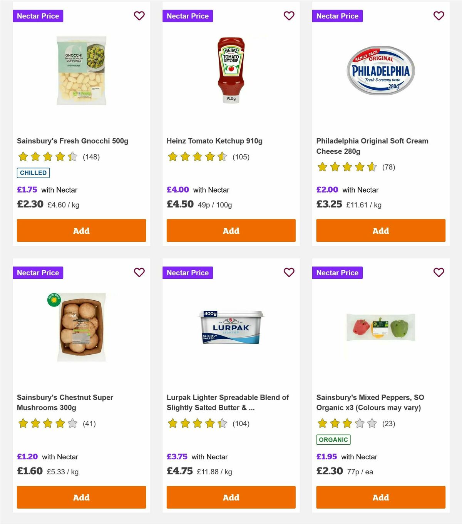Viewport: 462px width, 524px height.
Task: Add Heinz Tomato Ketchup to the basket
Action: pyautogui.click(x=231, y=230)
